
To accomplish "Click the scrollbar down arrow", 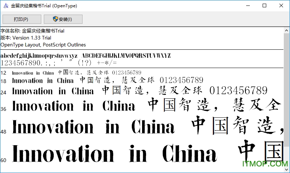I will pos(286,169).
